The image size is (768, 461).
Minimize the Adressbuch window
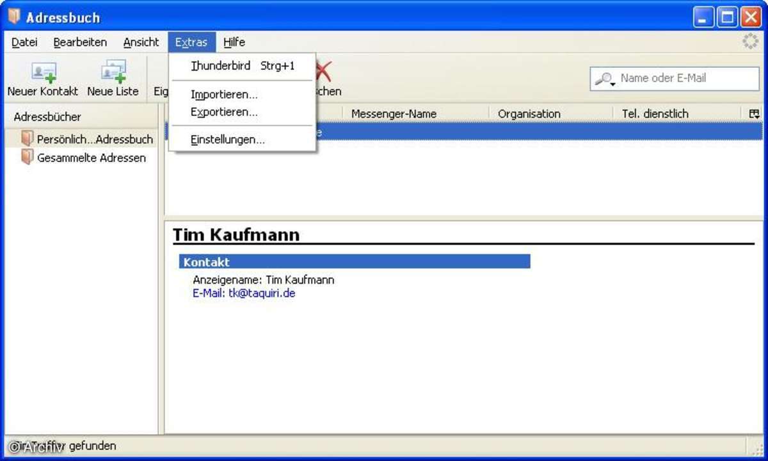[703, 17]
